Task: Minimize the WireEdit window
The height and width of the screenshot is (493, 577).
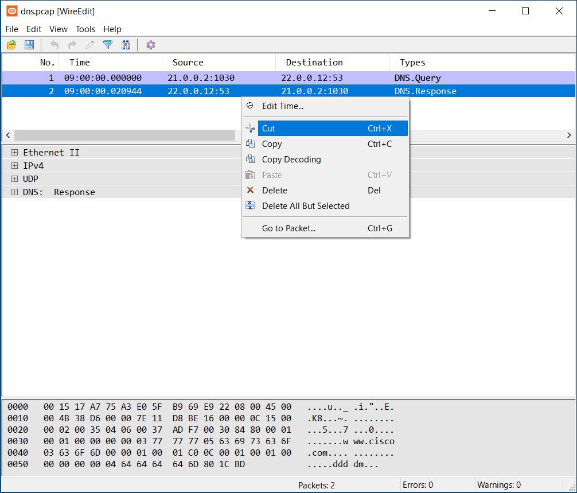Action: (x=492, y=11)
